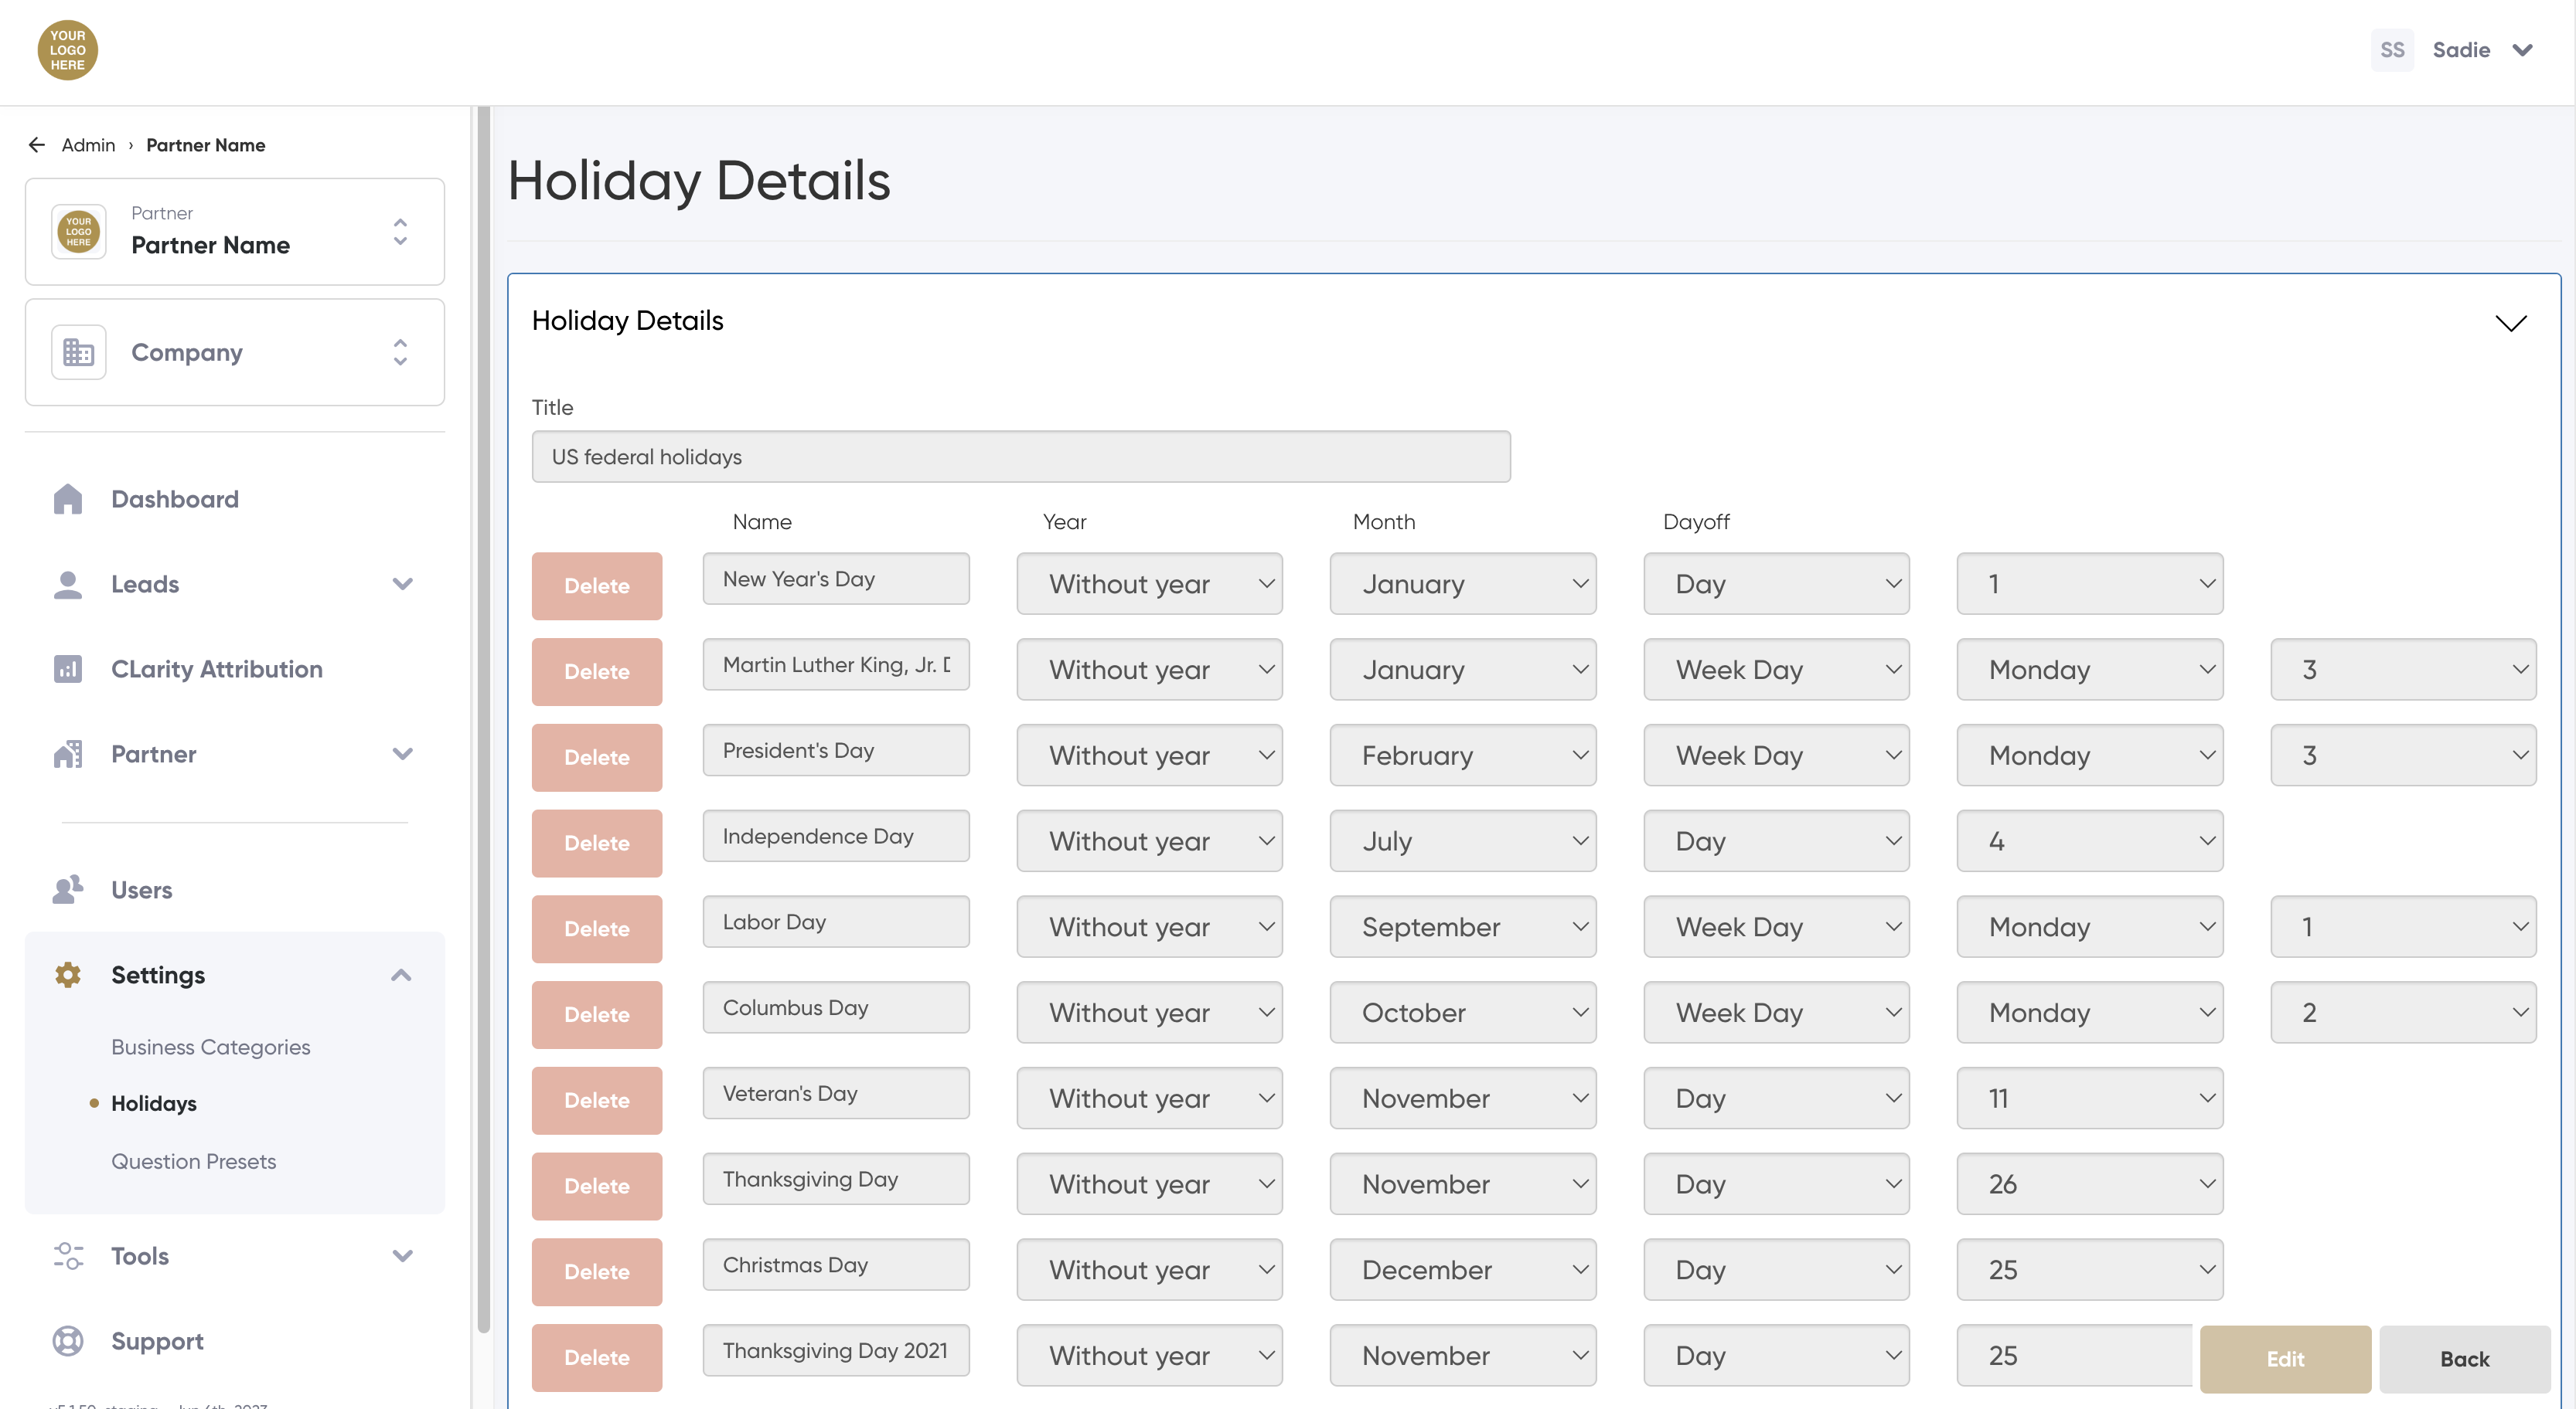Open the Question Presets settings page
Screen dimensions: 2576x1409
pos(193,1161)
